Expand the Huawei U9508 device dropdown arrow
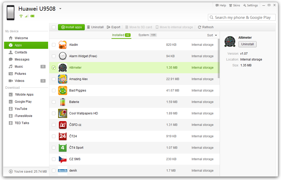Image resolution: width=281 pixels, height=180 pixels. click(60, 9)
